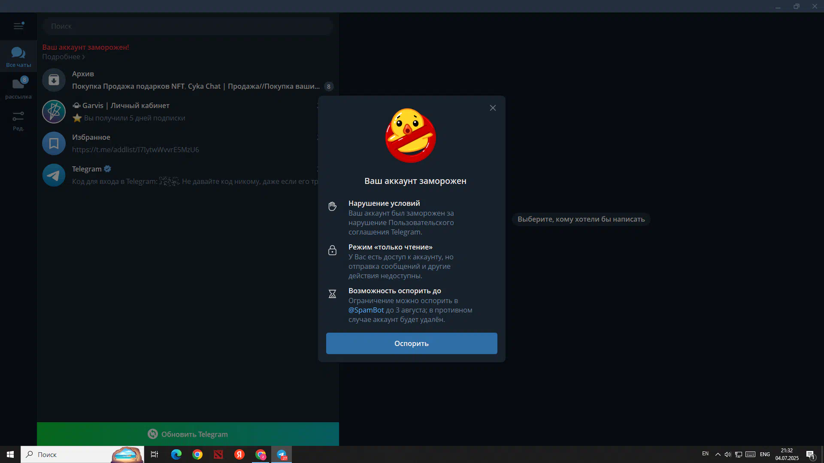Open the clock showing 21:32

pyautogui.click(x=787, y=454)
